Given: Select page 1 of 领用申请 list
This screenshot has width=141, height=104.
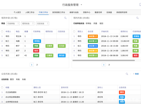Looking at the screenshot, I should [x=32, y=65].
